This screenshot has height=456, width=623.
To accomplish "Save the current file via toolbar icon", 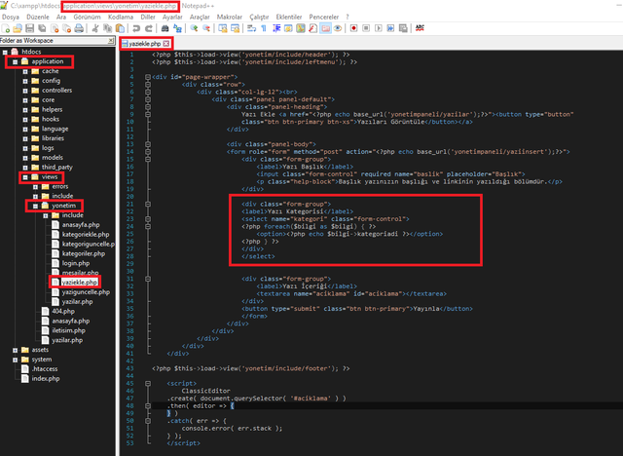I will pos(30,28).
